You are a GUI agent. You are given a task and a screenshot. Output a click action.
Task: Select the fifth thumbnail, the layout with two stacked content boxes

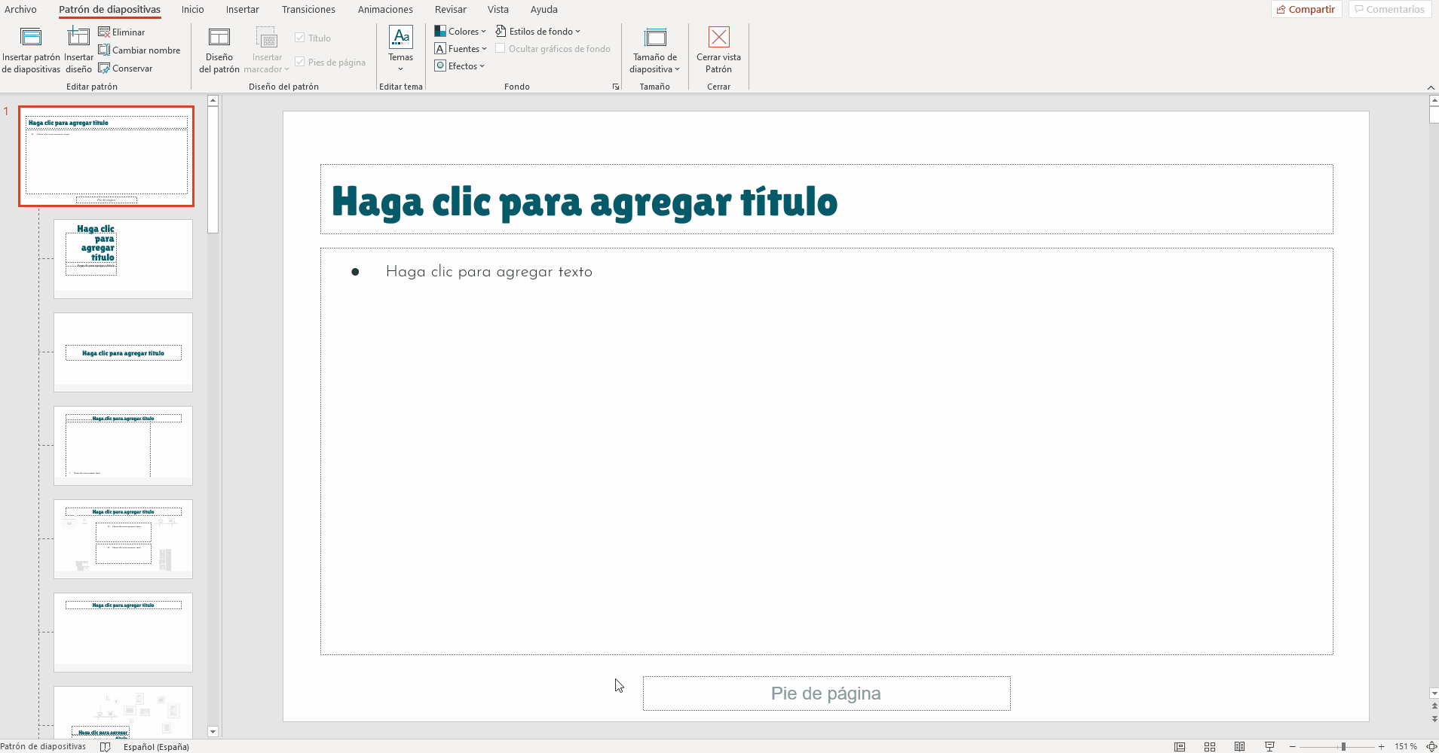pyautogui.click(x=123, y=539)
